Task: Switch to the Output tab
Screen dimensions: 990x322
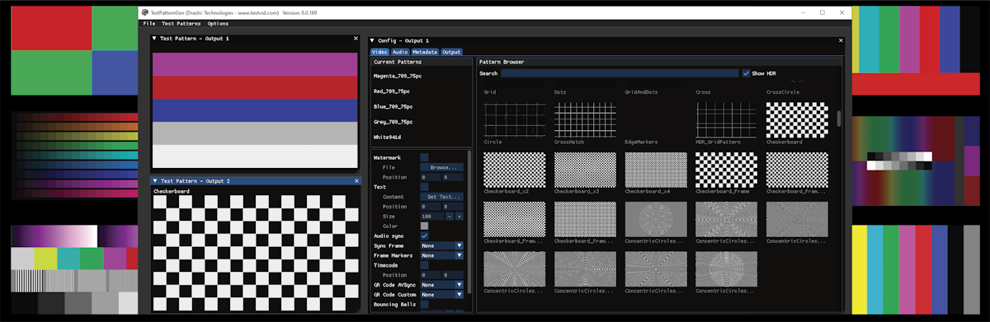Action: [451, 52]
